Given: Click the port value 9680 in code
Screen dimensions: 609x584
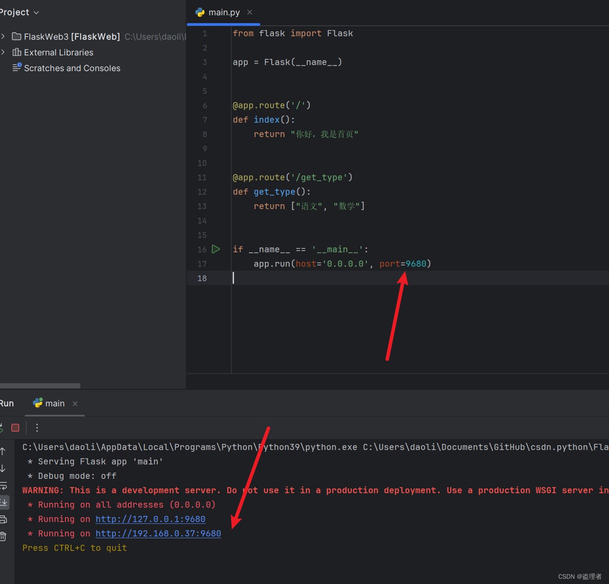Looking at the screenshot, I should click(x=416, y=264).
